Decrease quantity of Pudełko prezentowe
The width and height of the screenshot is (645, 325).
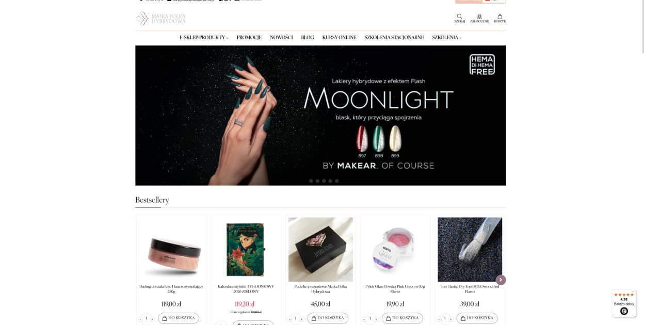(x=290, y=319)
